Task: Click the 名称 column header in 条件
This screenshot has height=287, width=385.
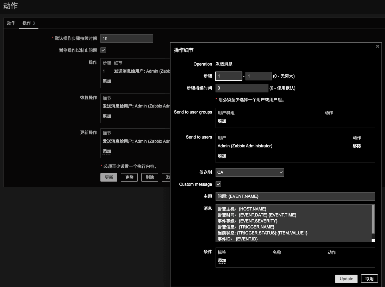Action: coord(277,252)
